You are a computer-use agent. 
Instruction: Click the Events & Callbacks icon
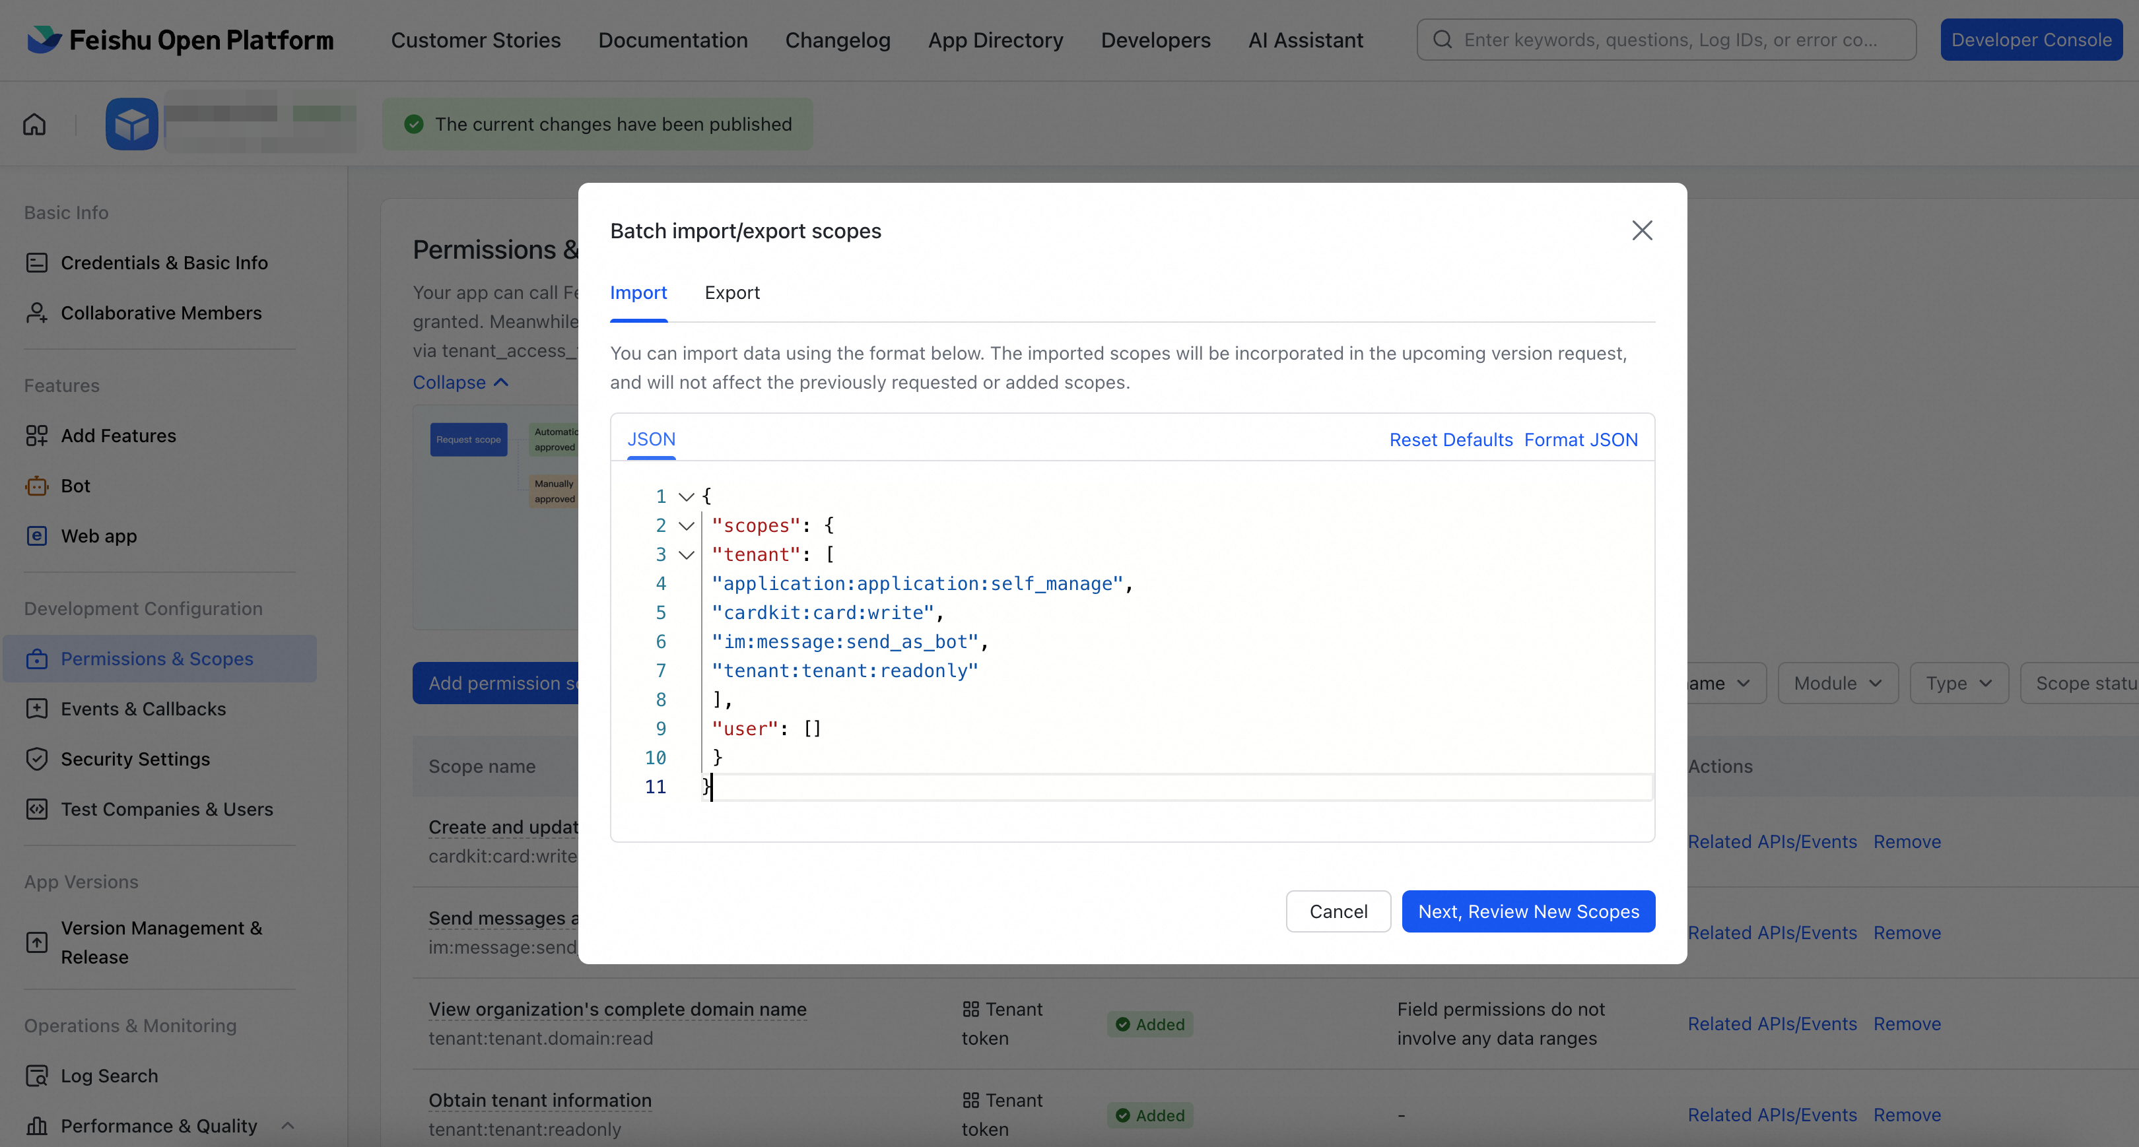click(36, 709)
